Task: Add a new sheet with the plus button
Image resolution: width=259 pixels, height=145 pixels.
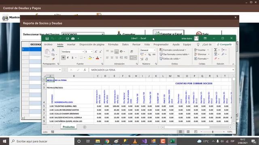Action: pos(85,127)
